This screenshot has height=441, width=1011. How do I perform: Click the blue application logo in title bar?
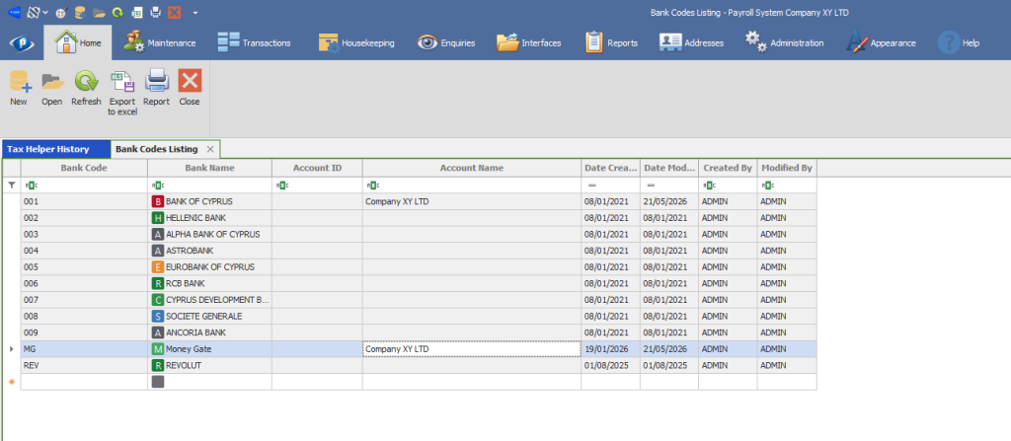[13, 12]
